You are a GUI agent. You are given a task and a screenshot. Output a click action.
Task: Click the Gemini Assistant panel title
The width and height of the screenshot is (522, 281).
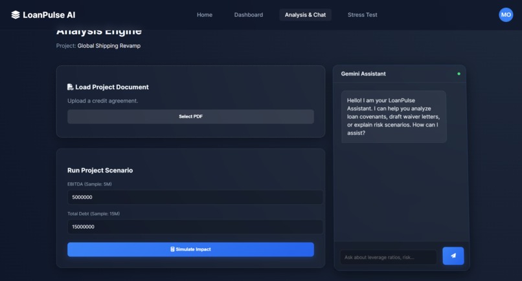(x=363, y=74)
